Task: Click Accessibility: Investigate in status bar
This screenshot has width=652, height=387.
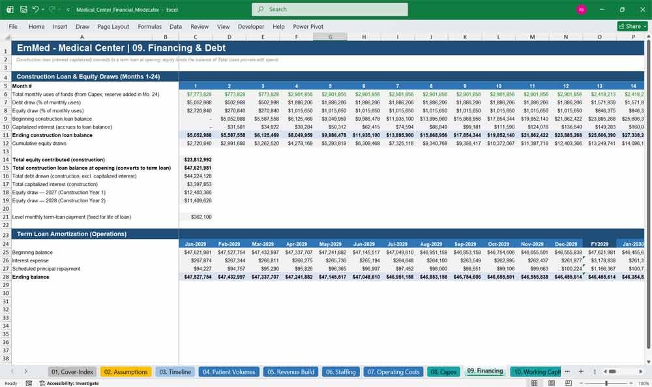Action: click(x=69, y=383)
